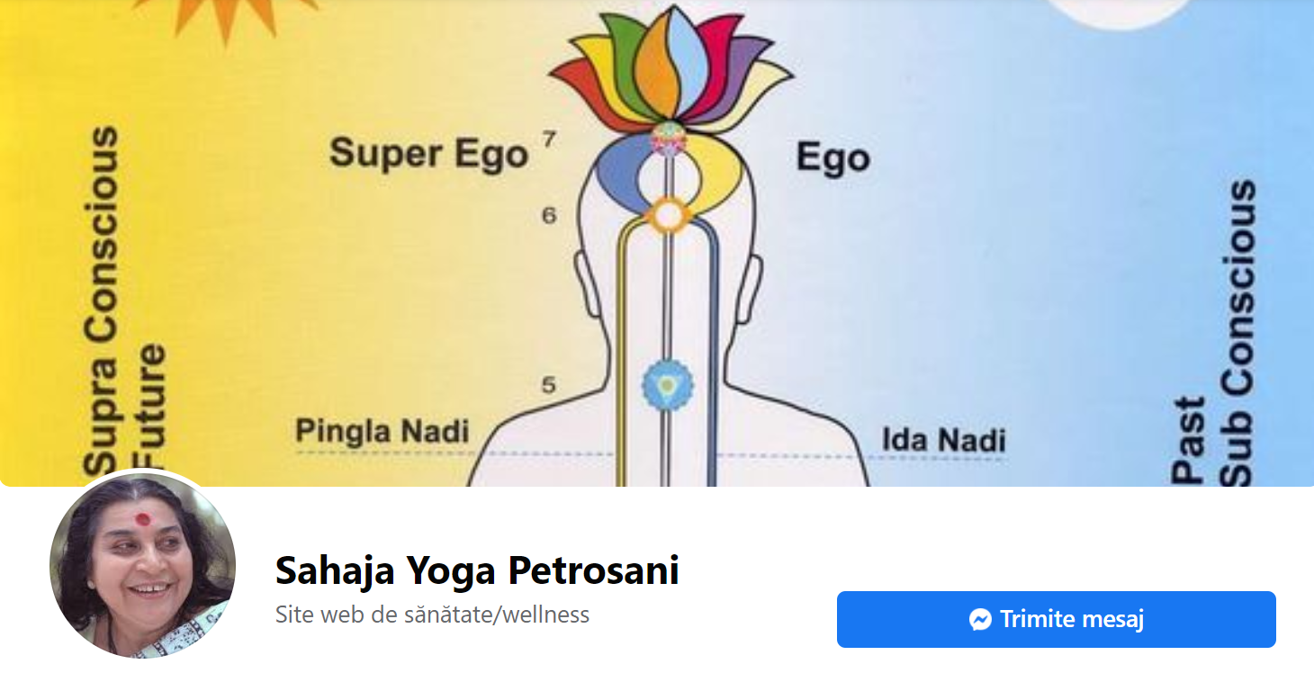Click the Sahaja Yoga Petrosani page title
This screenshot has height=673, width=1314.
477,570
